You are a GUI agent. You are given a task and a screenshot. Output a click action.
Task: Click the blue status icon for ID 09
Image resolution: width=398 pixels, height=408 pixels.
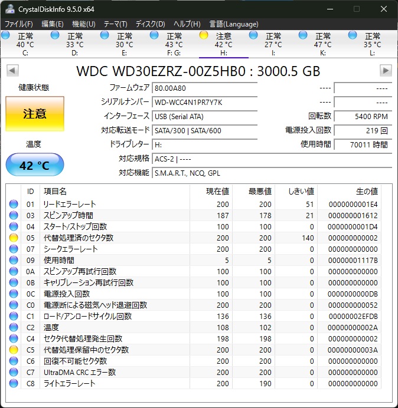coord(14,260)
